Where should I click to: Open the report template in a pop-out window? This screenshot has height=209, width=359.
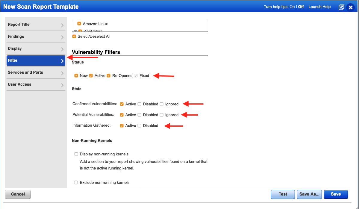point(341,7)
